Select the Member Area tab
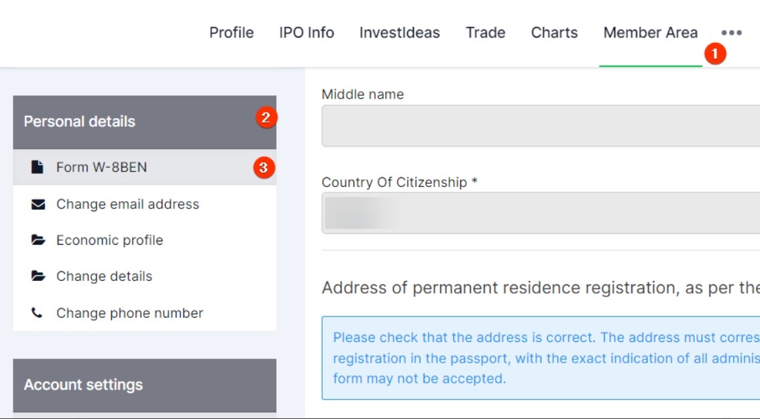The image size is (760, 419). (x=651, y=32)
